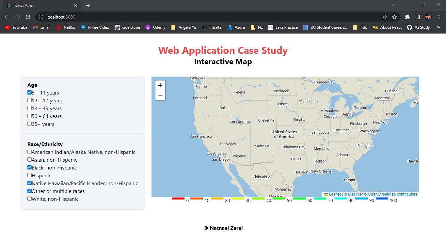This screenshot has height=235, width=446.
Task: Open the Netflix bookmark
Action: pos(66,27)
